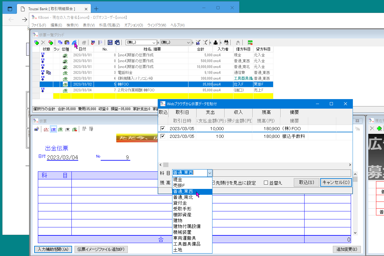Click the 入力補助を開く(A) button
384x256 pixels.
point(53,249)
